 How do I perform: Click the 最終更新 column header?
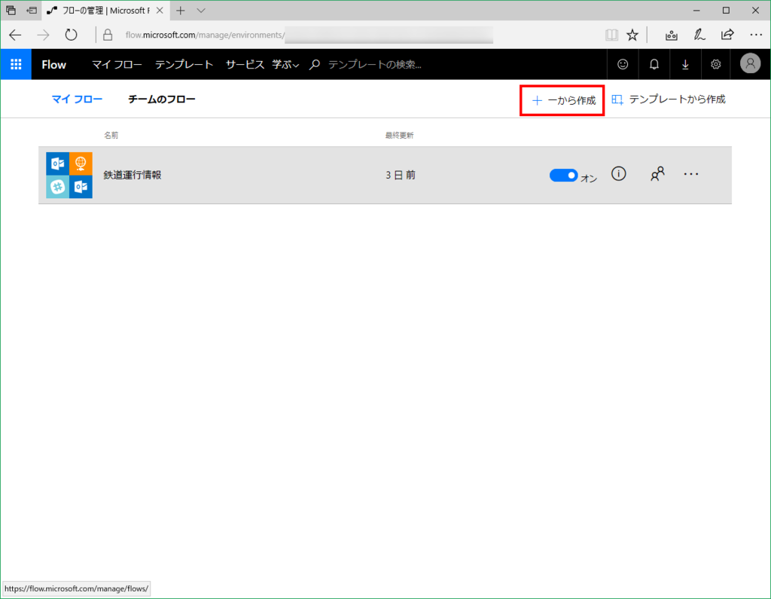399,136
